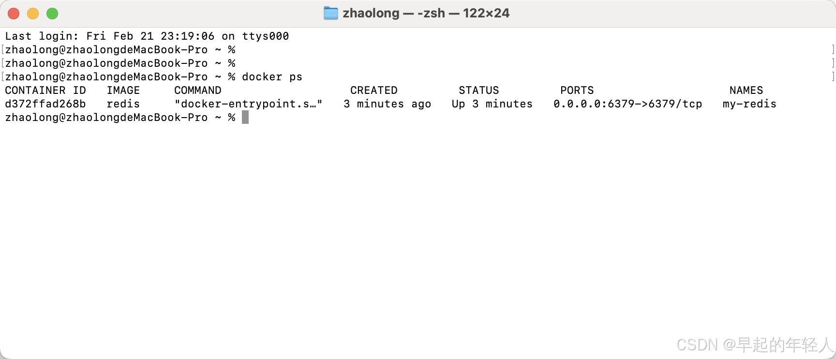Screen dimensions: 836x359
Task: Click the docker-entrypoint.s… command value
Action: [x=249, y=104]
